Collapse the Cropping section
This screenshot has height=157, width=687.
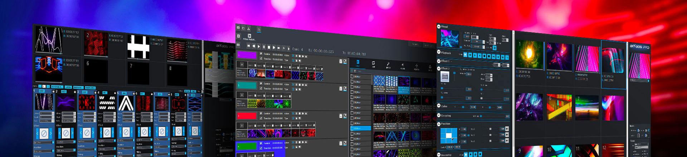click(439, 115)
